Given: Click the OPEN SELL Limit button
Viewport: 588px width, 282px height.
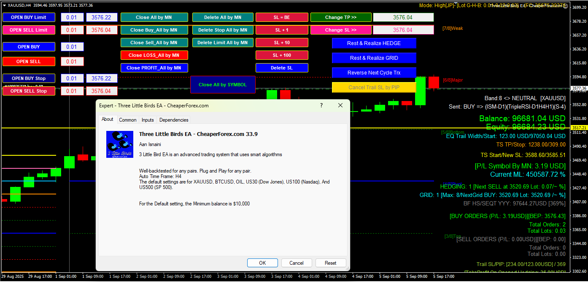Looking at the screenshot, I should click(29, 30).
